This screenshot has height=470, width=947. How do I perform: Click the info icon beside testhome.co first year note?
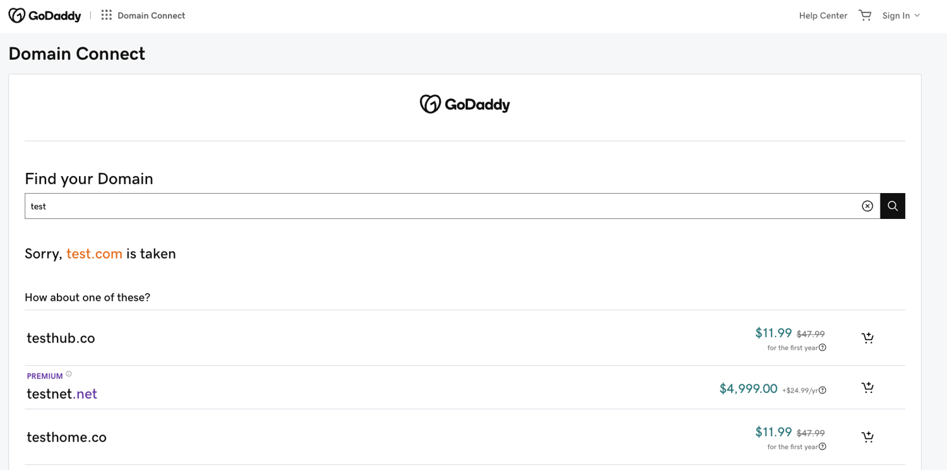[x=823, y=446]
